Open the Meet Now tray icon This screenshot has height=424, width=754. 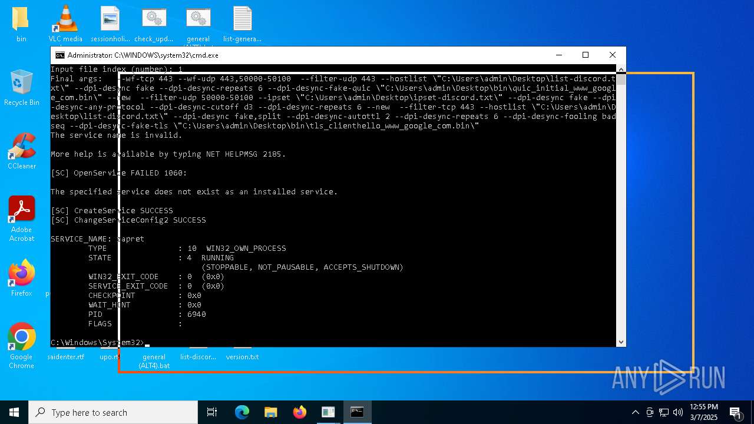650,412
